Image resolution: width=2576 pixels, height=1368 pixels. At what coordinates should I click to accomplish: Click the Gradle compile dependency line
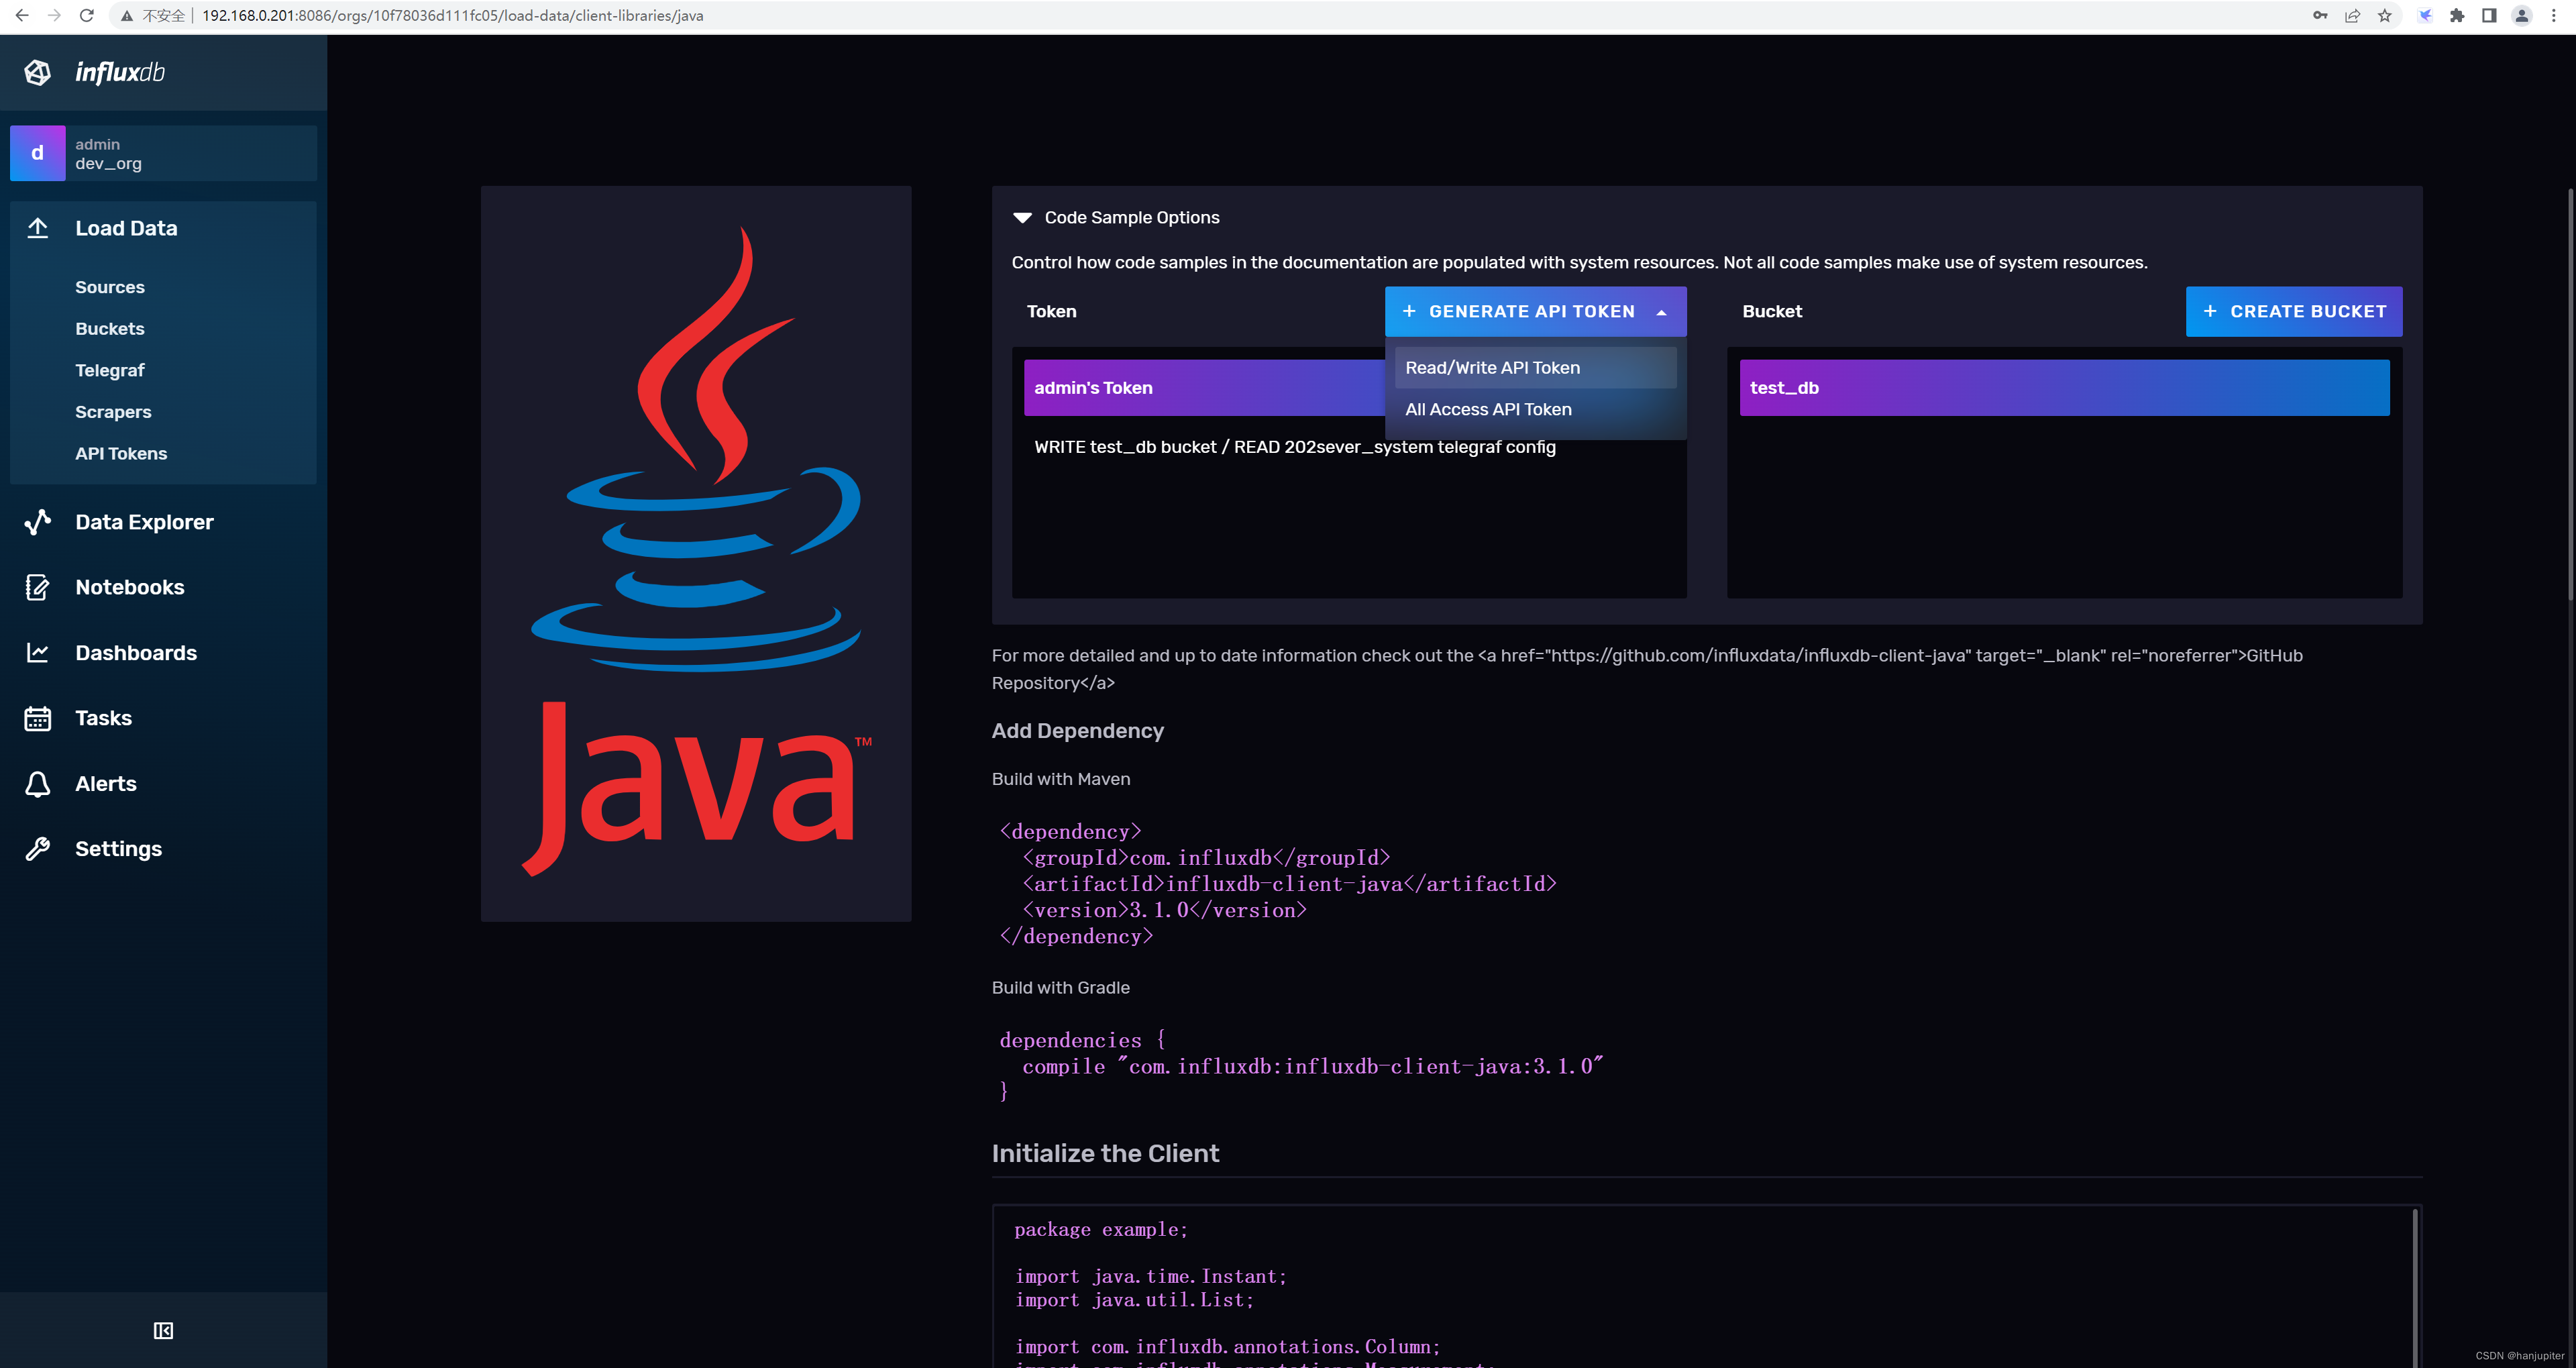pyautogui.click(x=1313, y=1066)
